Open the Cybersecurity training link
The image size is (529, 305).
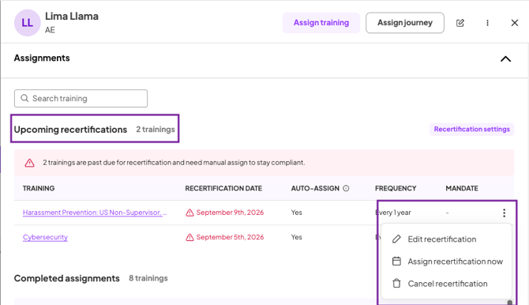pyautogui.click(x=45, y=237)
